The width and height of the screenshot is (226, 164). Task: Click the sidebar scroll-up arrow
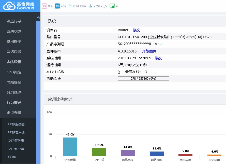[x=38, y=18]
